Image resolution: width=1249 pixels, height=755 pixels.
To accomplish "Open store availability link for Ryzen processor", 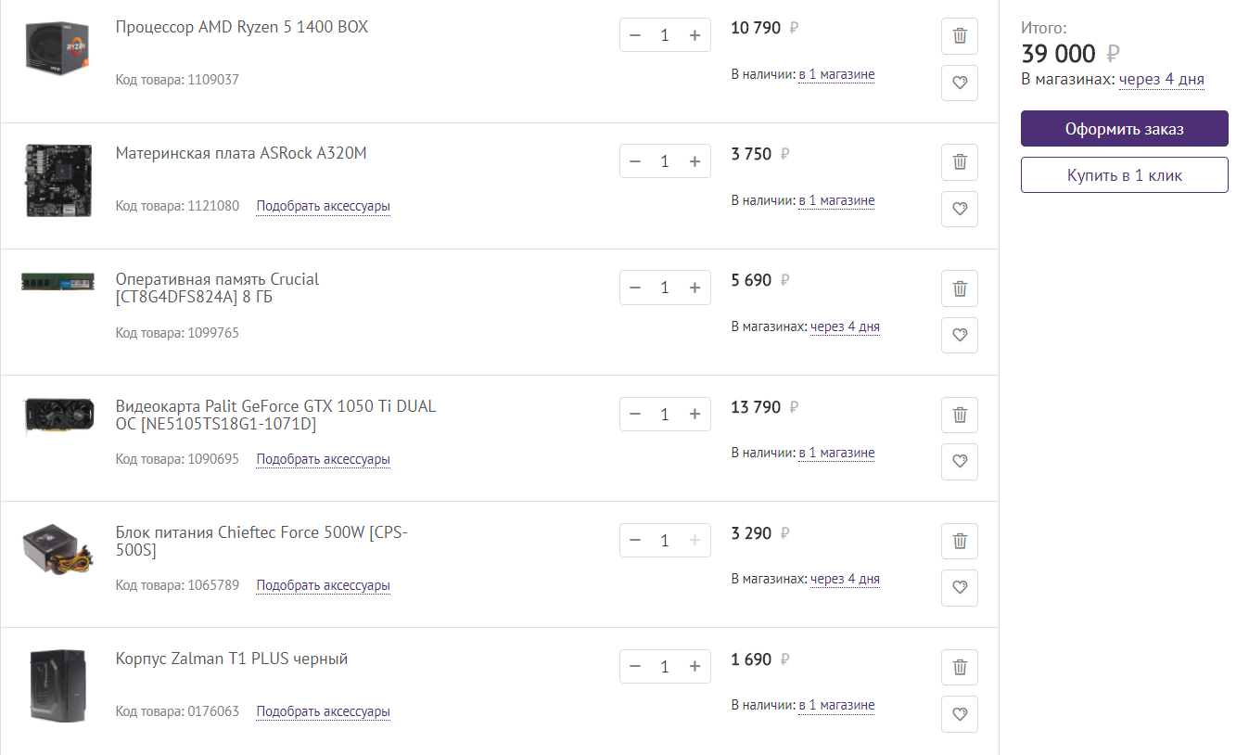I will (x=836, y=74).
